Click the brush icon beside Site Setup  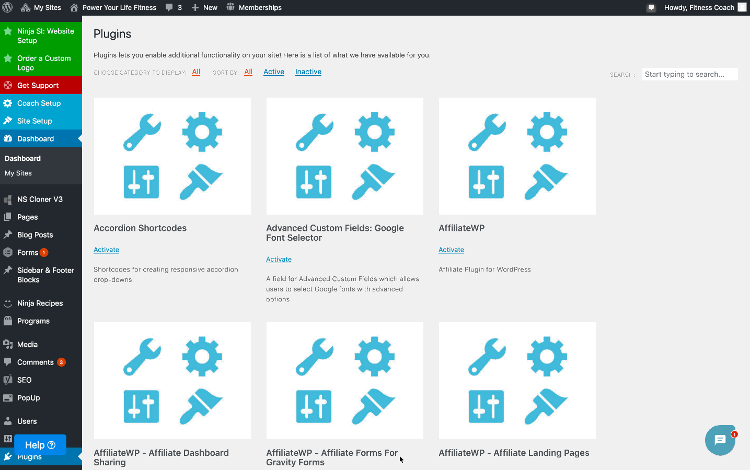pyautogui.click(x=8, y=121)
